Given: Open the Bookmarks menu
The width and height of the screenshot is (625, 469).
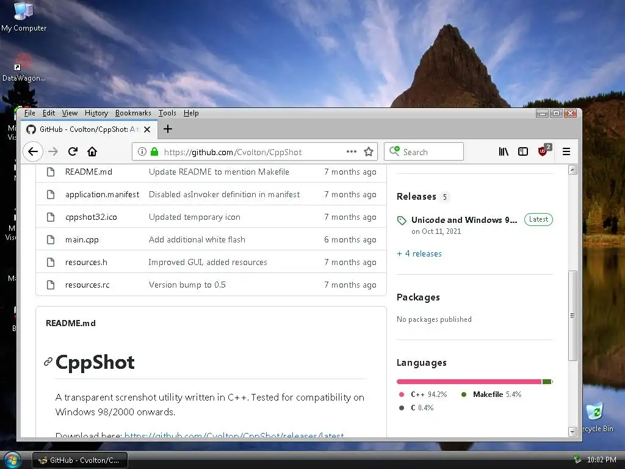Looking at the screenshot, I should (133, 113).
